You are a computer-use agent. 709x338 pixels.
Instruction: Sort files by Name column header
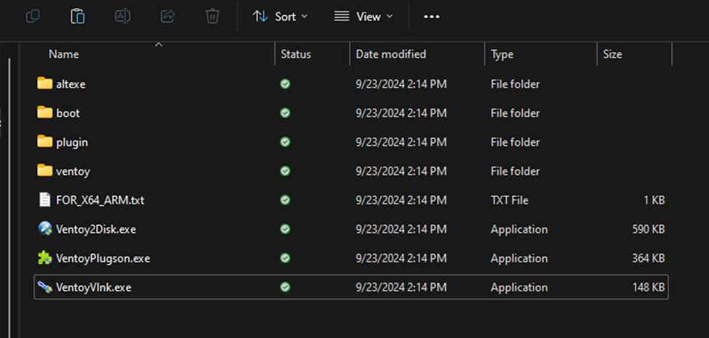coord(64,55)
